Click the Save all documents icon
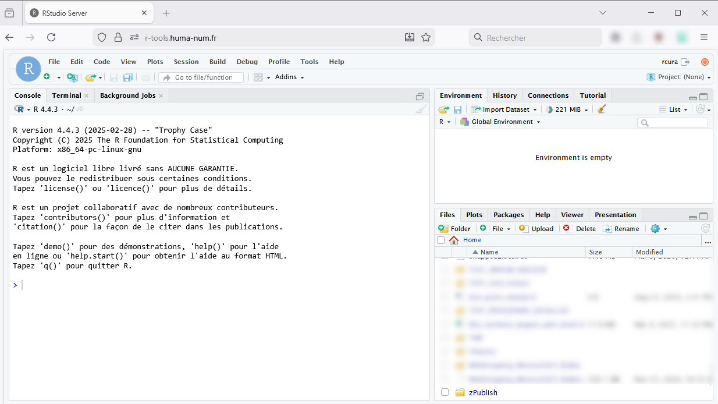718x404 pixels. [127, 77]
